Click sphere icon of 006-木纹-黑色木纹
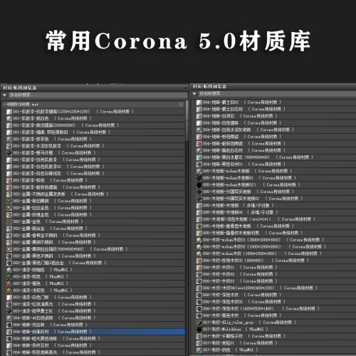This screenshot has height=356, width=356. pos(199,315)
